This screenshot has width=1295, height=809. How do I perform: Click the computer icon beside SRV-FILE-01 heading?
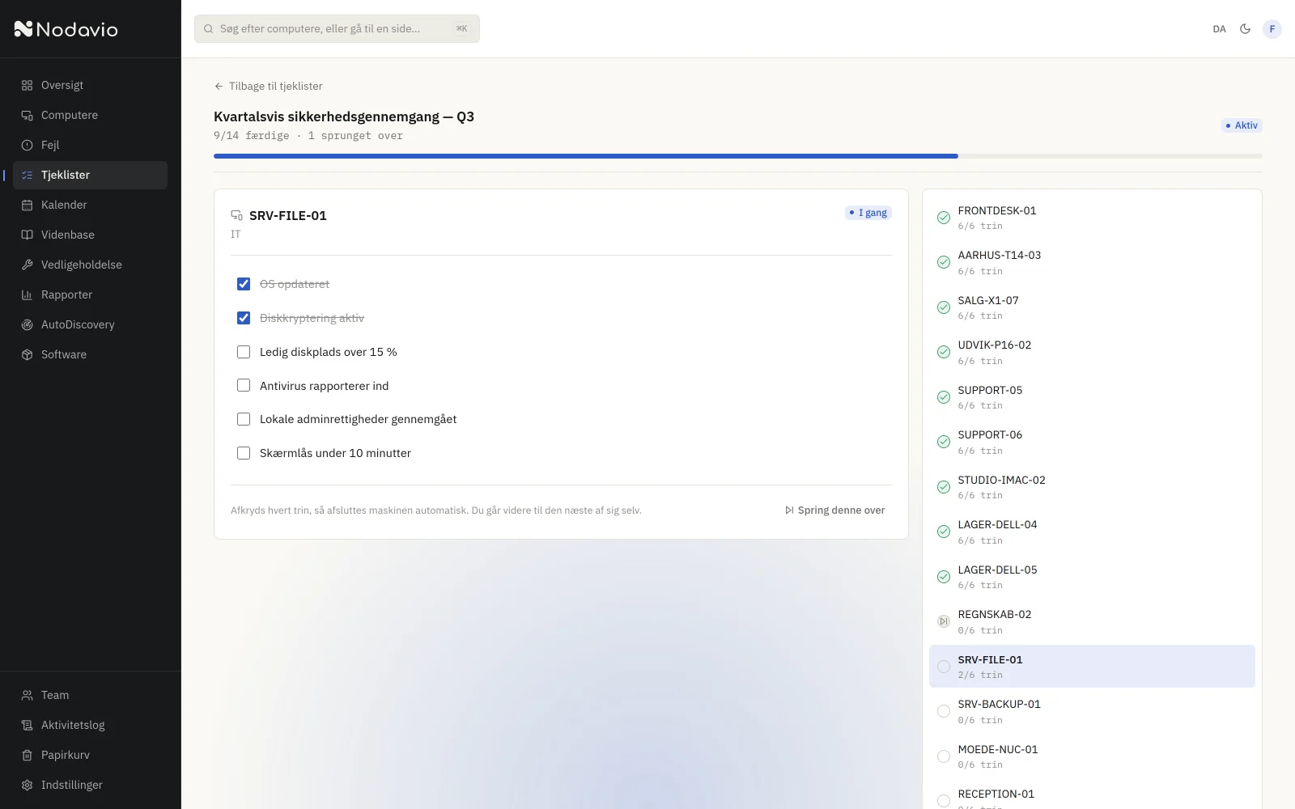tap(236, 215)
